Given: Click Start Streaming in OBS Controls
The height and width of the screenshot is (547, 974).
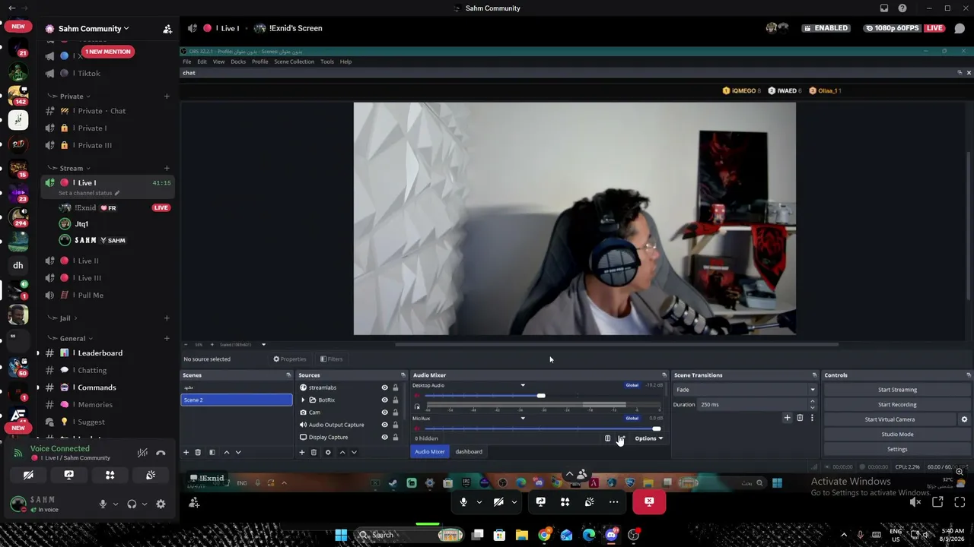Looking at the screenshot, I should (x=897, y=390).
